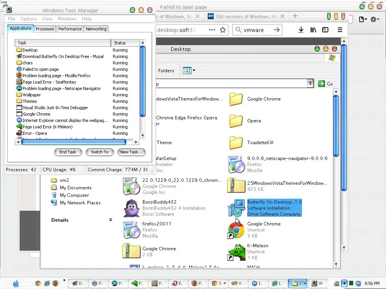Select the K-Meleon shortcut icon
The height and width of the screenshot is (289, 386).
tap(236, 252)
